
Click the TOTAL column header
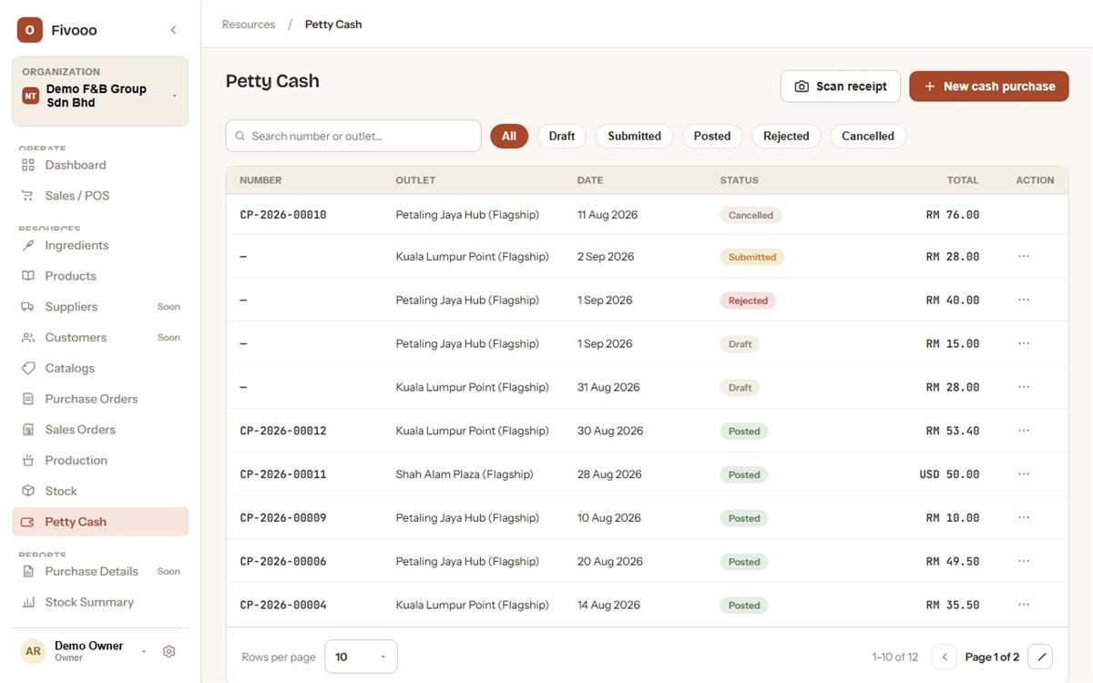click(963, 180)
